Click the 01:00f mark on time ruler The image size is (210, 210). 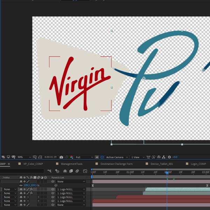[130, 172]
